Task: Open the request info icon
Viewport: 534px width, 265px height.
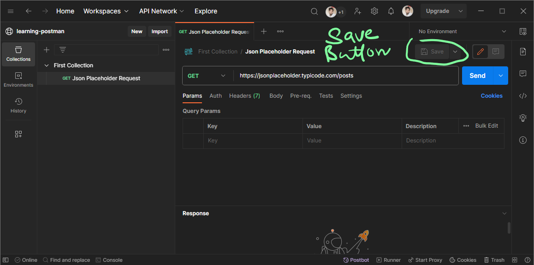Action: click(523, 140)
